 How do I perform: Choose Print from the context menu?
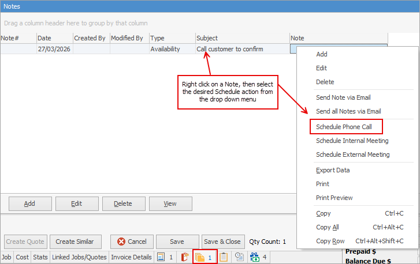pos(358,184)
